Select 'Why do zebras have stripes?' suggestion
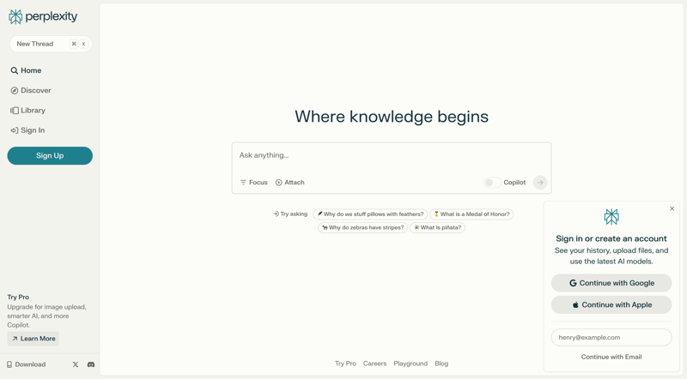The width and height of the screenshot is (687, 379). [362, 227]
